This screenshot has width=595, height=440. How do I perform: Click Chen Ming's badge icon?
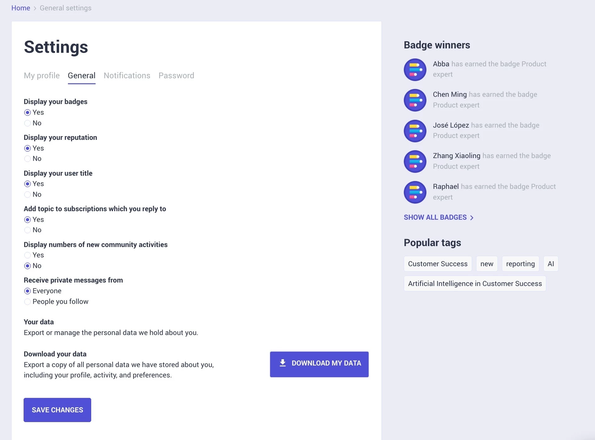coord(415,100)
